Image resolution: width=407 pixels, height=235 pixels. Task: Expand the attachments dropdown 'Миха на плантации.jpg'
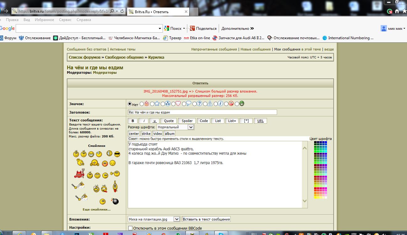(x=176, y=219)
